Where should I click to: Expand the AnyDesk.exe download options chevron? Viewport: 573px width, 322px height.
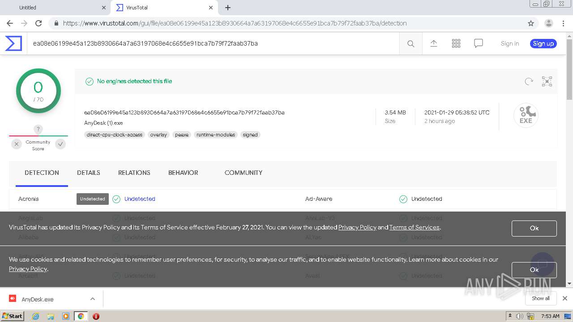point(93,299)
